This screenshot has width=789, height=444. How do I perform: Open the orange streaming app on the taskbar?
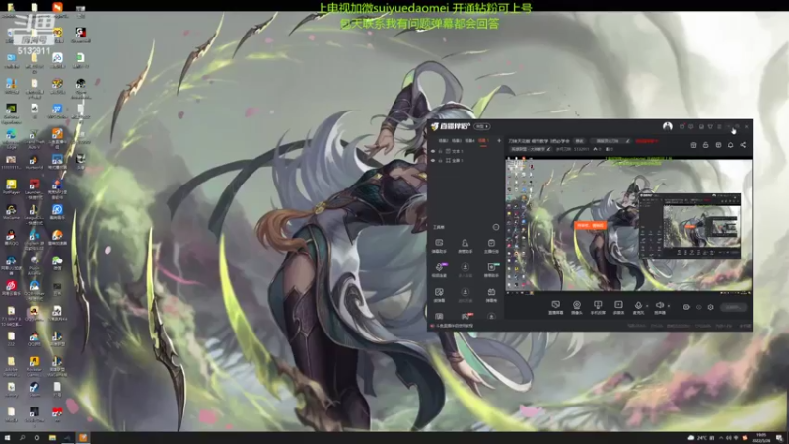(83, 438)
